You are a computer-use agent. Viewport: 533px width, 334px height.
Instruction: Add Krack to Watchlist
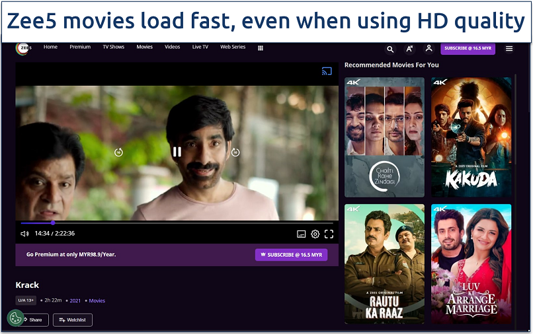[x=73, y=320]
